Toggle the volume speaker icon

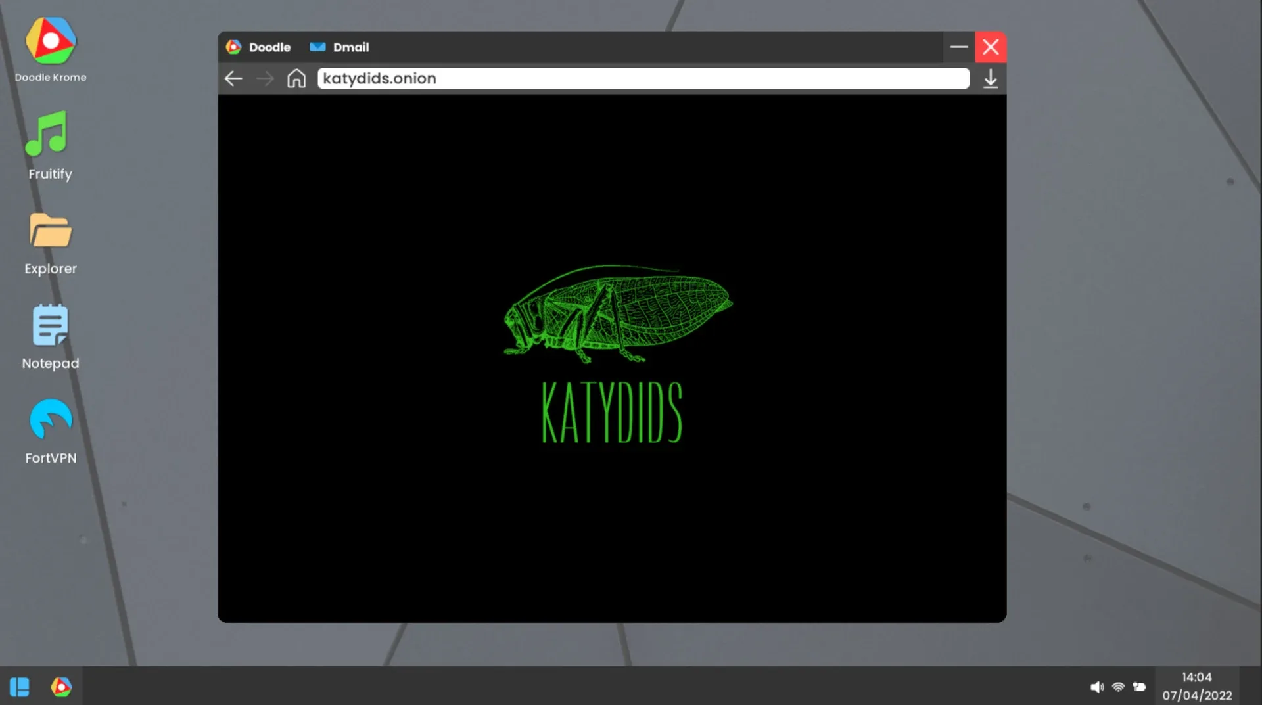pyautogui.click(x=1096, y=687)
